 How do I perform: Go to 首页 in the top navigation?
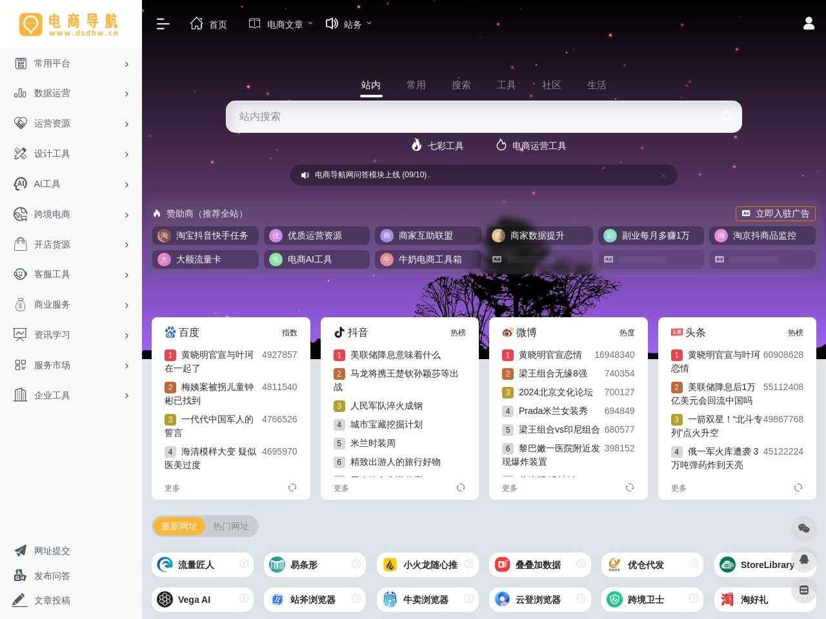coord(208,24)
